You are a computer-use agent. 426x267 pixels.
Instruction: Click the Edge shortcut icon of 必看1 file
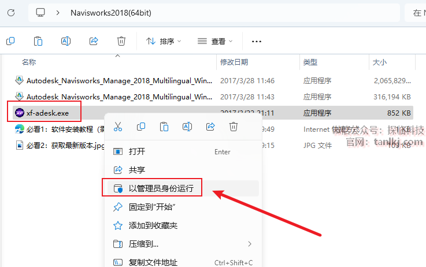[20, 129]
